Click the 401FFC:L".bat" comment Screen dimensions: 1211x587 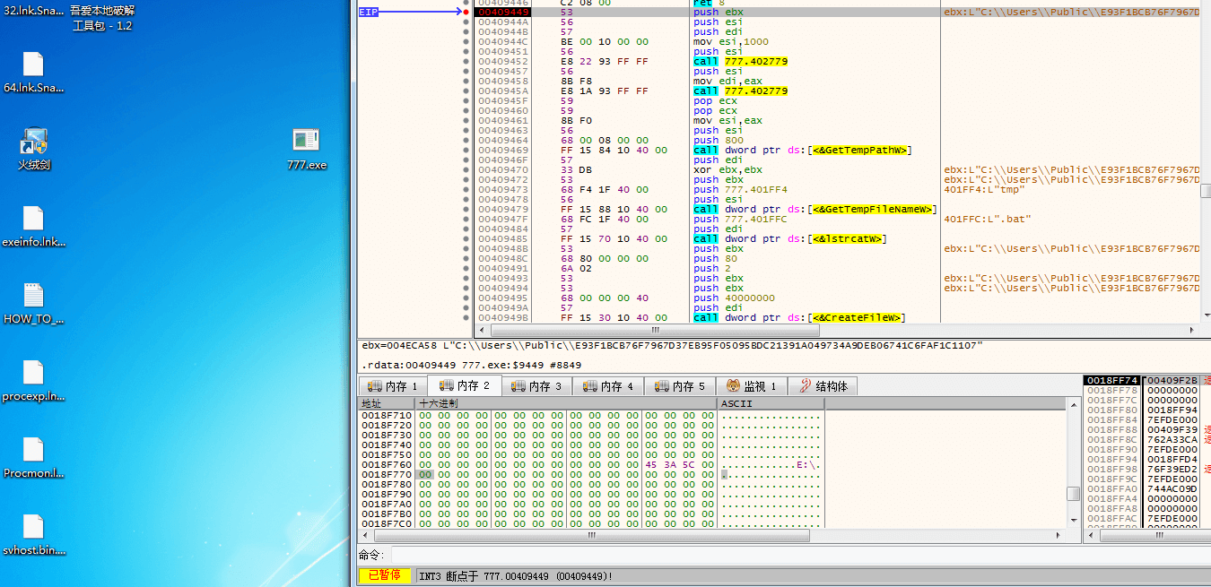click(988, 220)
